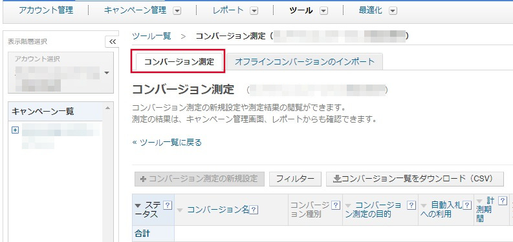513x242 pixels.
Task: Click the « ツール一覧に戻る link
Action: click(x=167, y=143)
